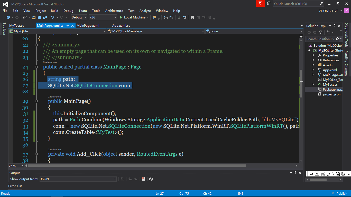Click the 6 references CodeLens link
This screenshot has width=351, height=197.
pyautogui.click(x=50, y=62)
